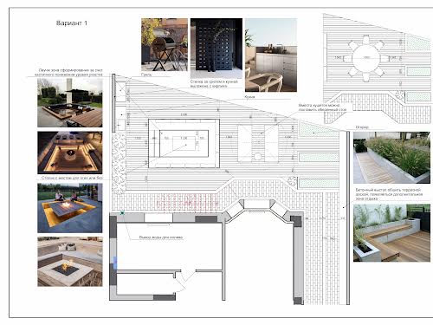The width and height of the screenshot is (433, 325).
Task: Click the blue highlighted segment on house wall
Action: [x=115, y=263]
